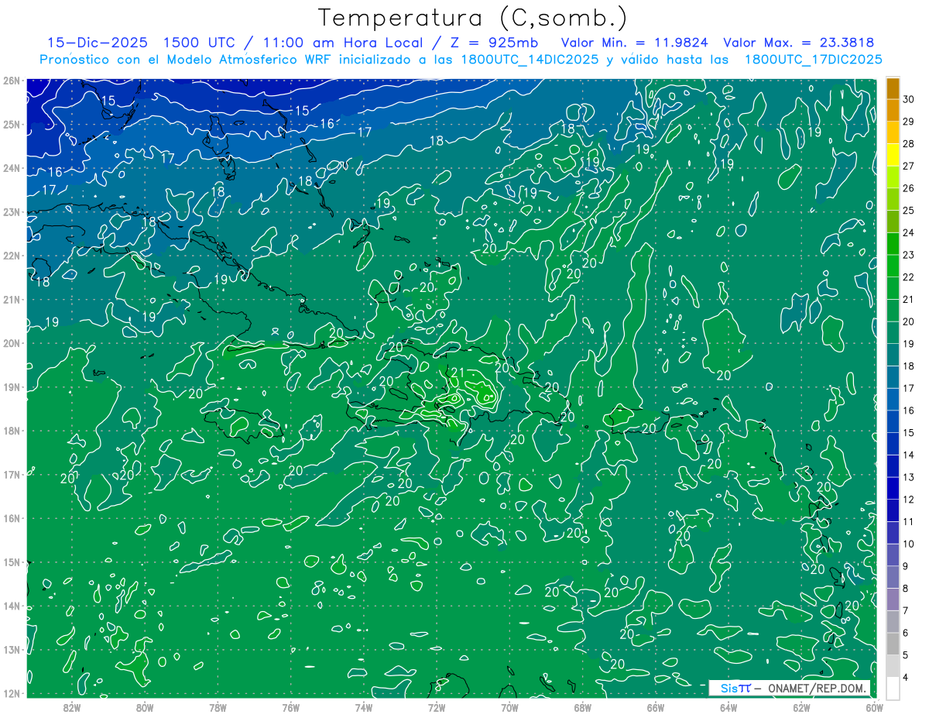
Task: Click the "13N" latitude axis label
Action: click(x=12, y=650)
